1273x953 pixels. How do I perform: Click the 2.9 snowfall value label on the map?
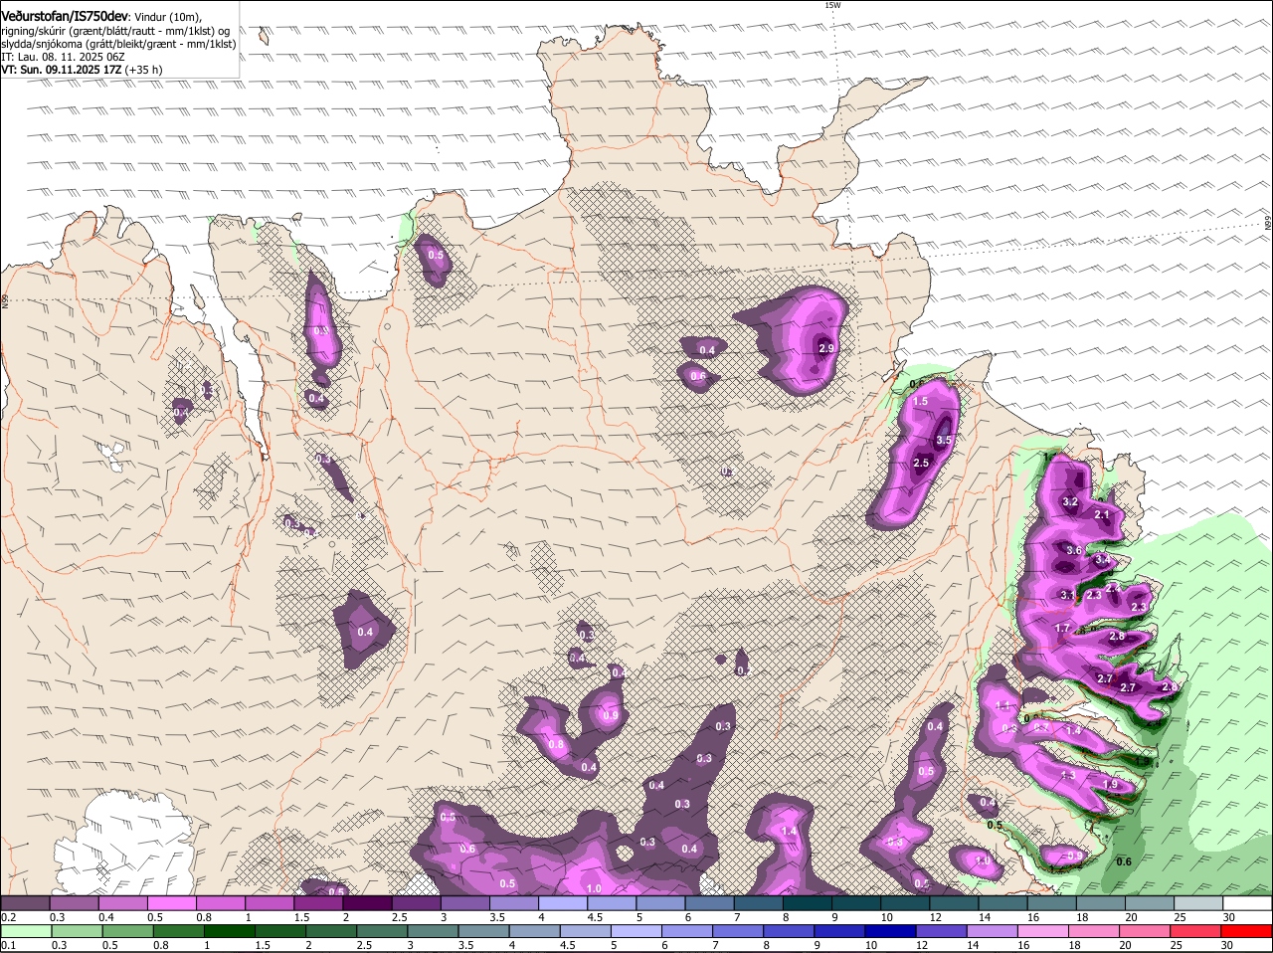(826, 348)
